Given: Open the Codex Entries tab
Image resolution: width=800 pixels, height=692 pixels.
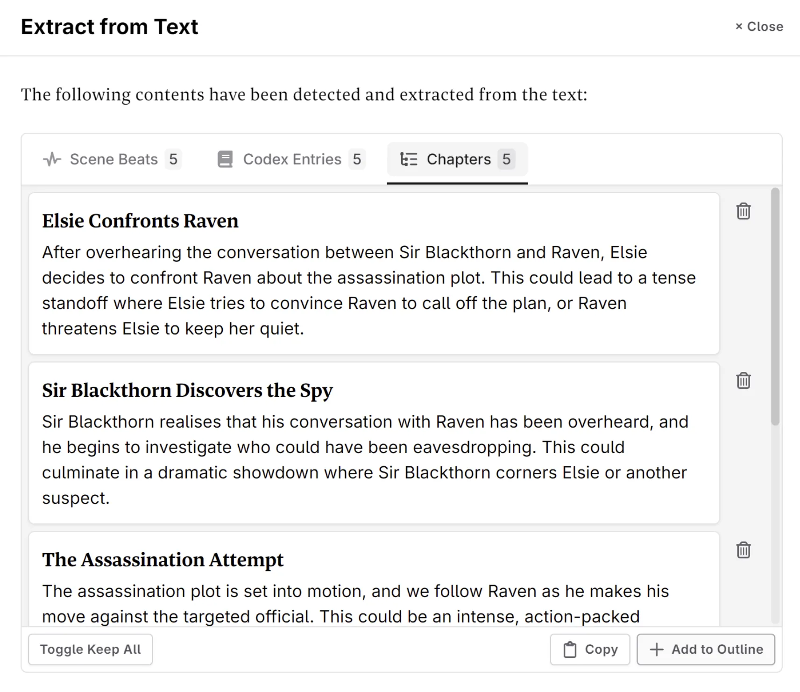Looking at the screenshot, I should 292,159.
